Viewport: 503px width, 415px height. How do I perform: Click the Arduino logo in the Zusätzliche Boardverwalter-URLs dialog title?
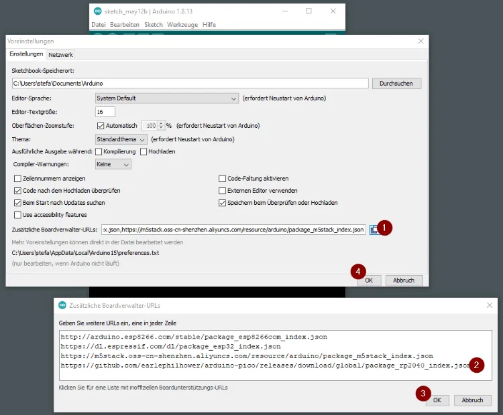click(x=62, y=305)
